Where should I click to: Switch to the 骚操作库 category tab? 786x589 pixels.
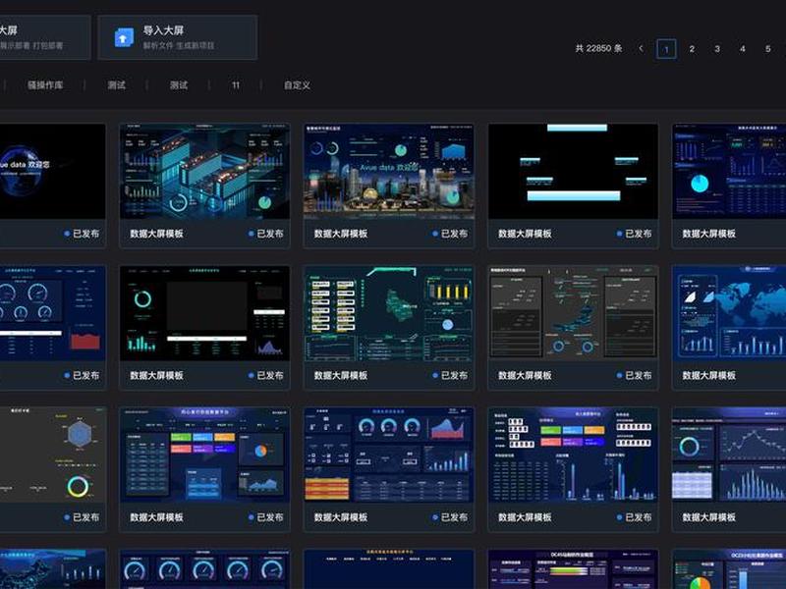click(x=45, y=85)
